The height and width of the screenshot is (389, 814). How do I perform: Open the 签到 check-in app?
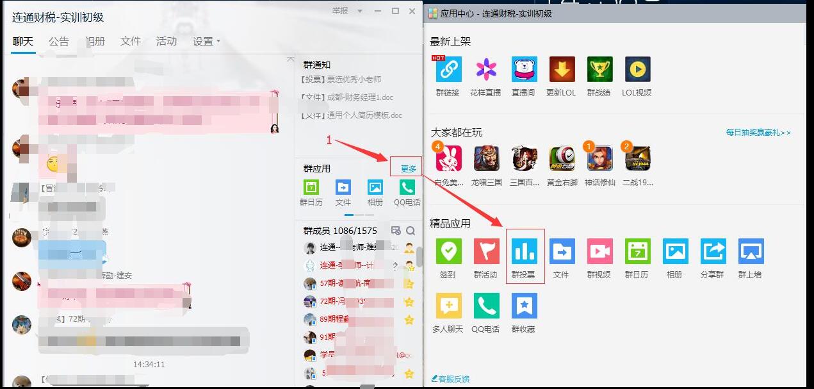448,251
